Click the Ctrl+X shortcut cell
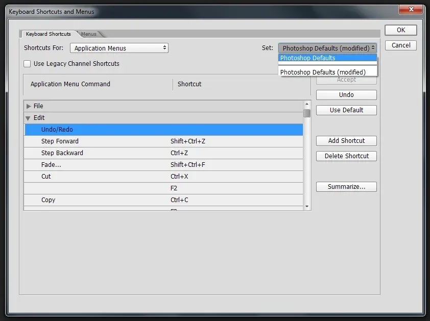The height and width of the screenshot is (321, 430). click(x=179, y=177)
